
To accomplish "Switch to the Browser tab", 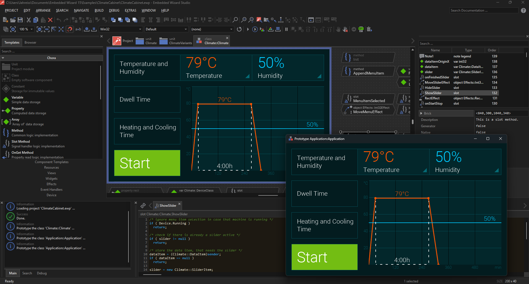I will click(30, 43).
